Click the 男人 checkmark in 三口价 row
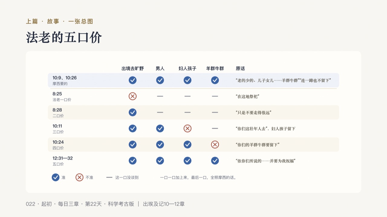This screenshot has height=217, width=387. click(160, 128)
